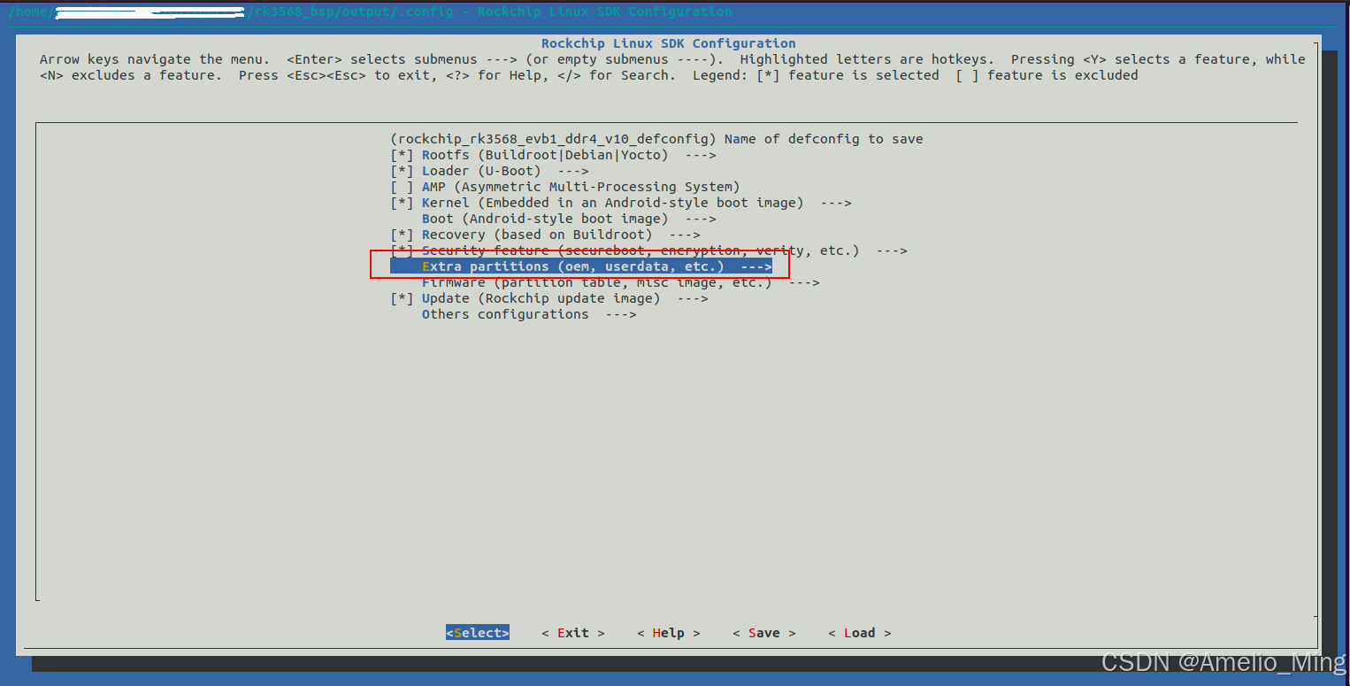Expand the Boot submenu arrow
Screen dimensions: 1350x686
(x=701, y=219)
